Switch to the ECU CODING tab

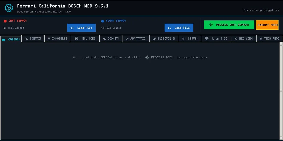(85, 39)
